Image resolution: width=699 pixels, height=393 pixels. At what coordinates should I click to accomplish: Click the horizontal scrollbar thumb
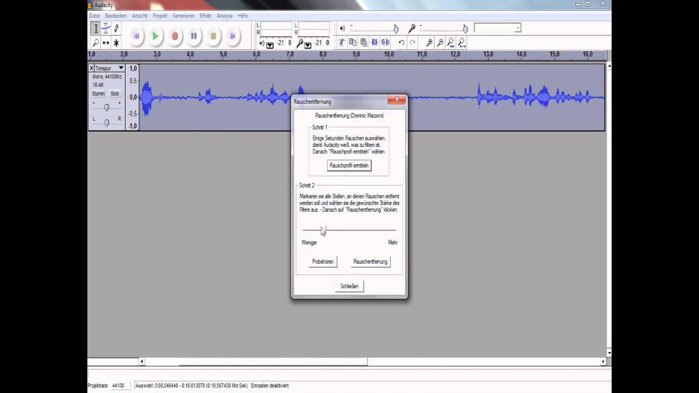[x=273, y=361]
